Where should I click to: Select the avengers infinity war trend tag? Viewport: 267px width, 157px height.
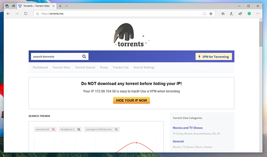[102, 130]
